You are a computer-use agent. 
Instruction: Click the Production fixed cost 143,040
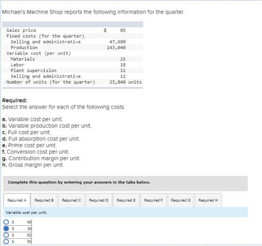116,48
